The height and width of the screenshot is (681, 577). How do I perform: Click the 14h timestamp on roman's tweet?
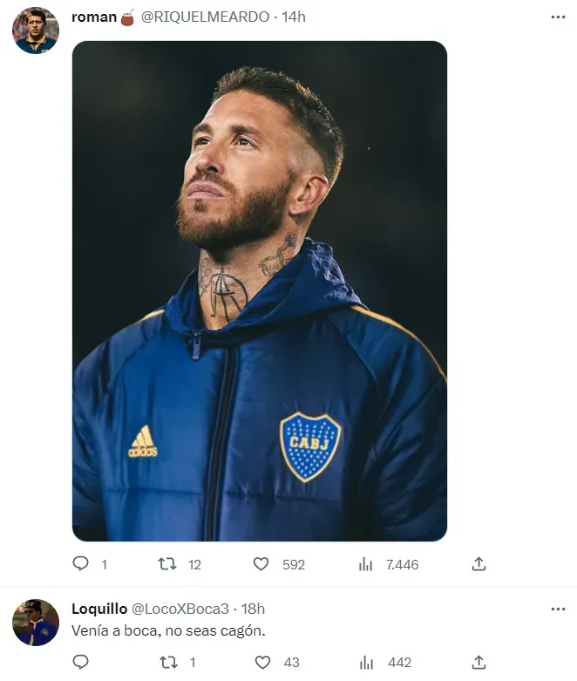[294, 17]
